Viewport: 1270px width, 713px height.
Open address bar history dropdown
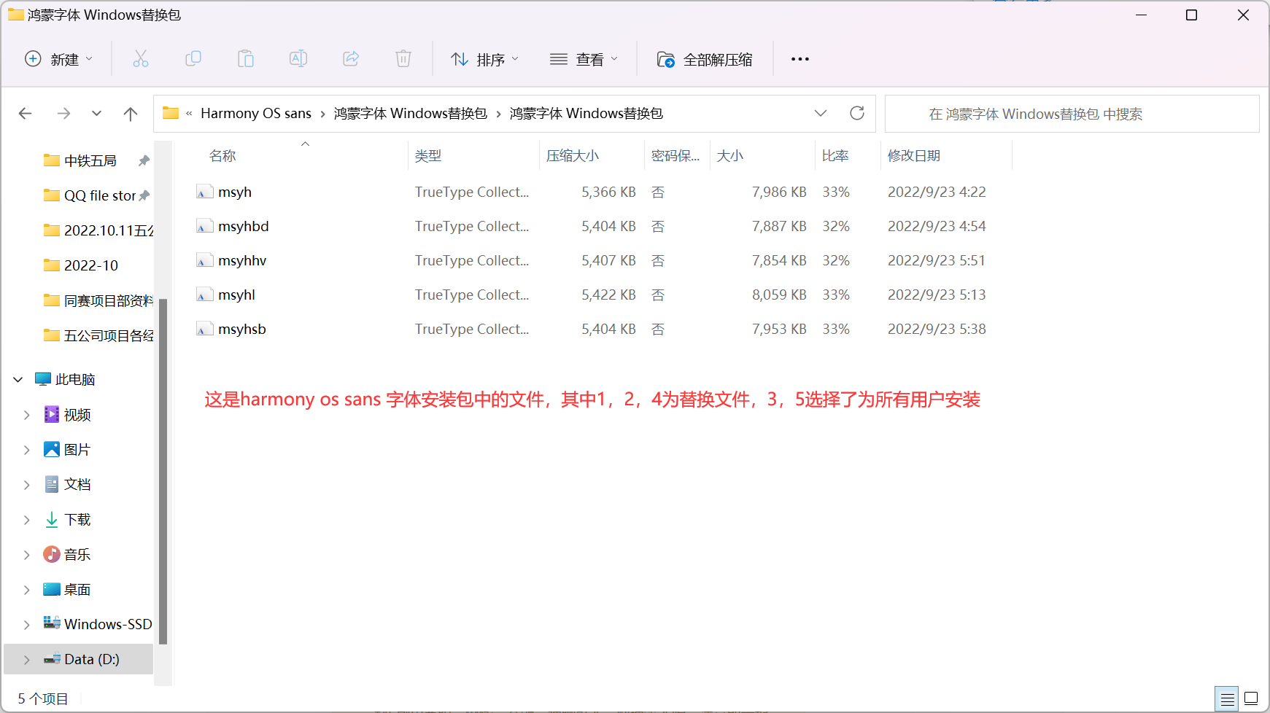[x=821, y=113]
